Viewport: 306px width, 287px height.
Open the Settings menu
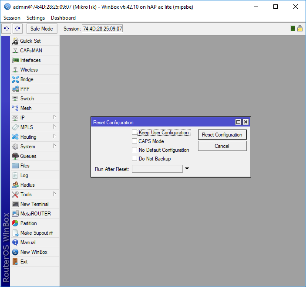(x=35, y=18)
